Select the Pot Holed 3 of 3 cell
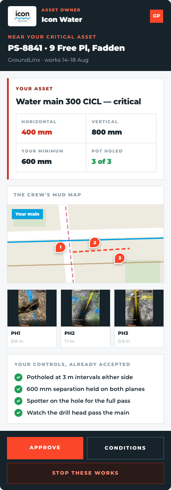Viewport: 171px width, 490px height. pos(121,157)
